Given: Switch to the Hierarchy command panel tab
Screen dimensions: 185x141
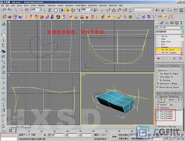Looking at the screenshot, I should [x=167, y=23].
